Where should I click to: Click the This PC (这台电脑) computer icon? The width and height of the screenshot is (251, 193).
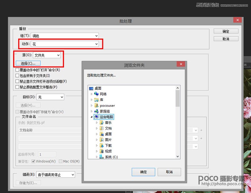[x=96, y=117]
